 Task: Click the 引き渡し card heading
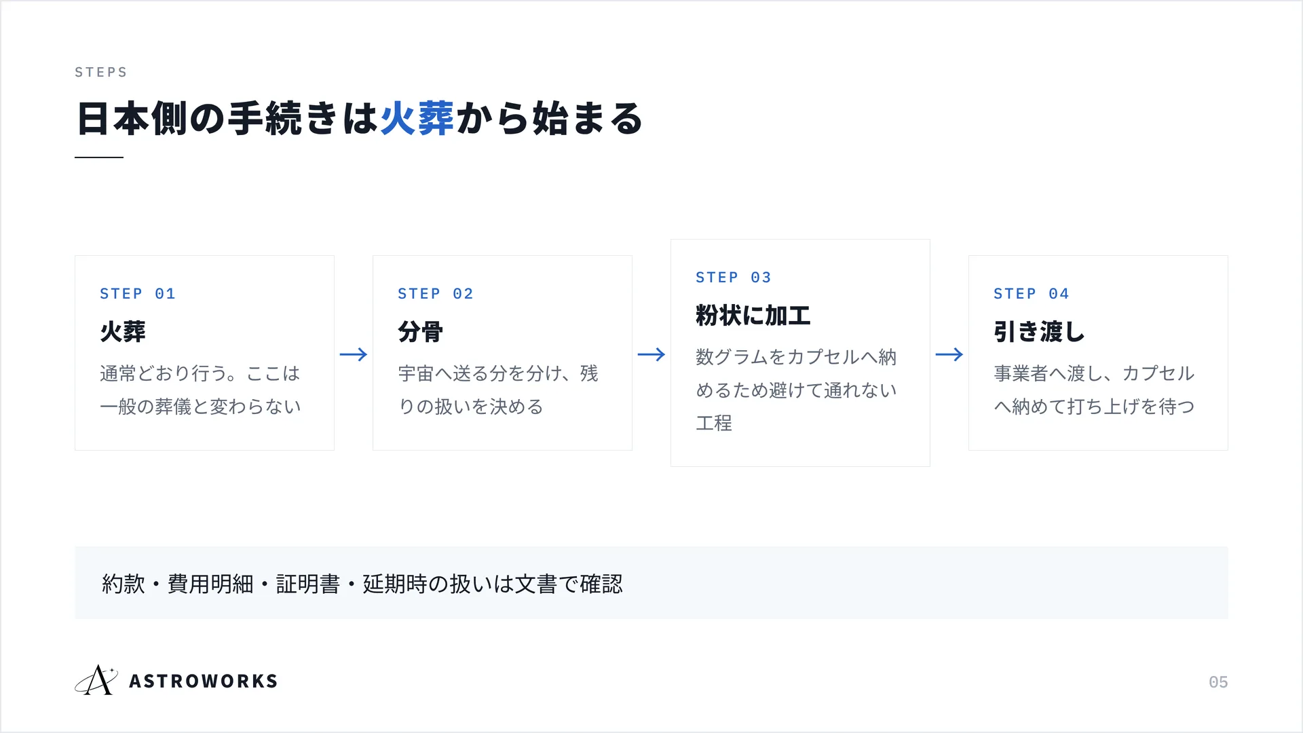click(x=1040, y=332)
